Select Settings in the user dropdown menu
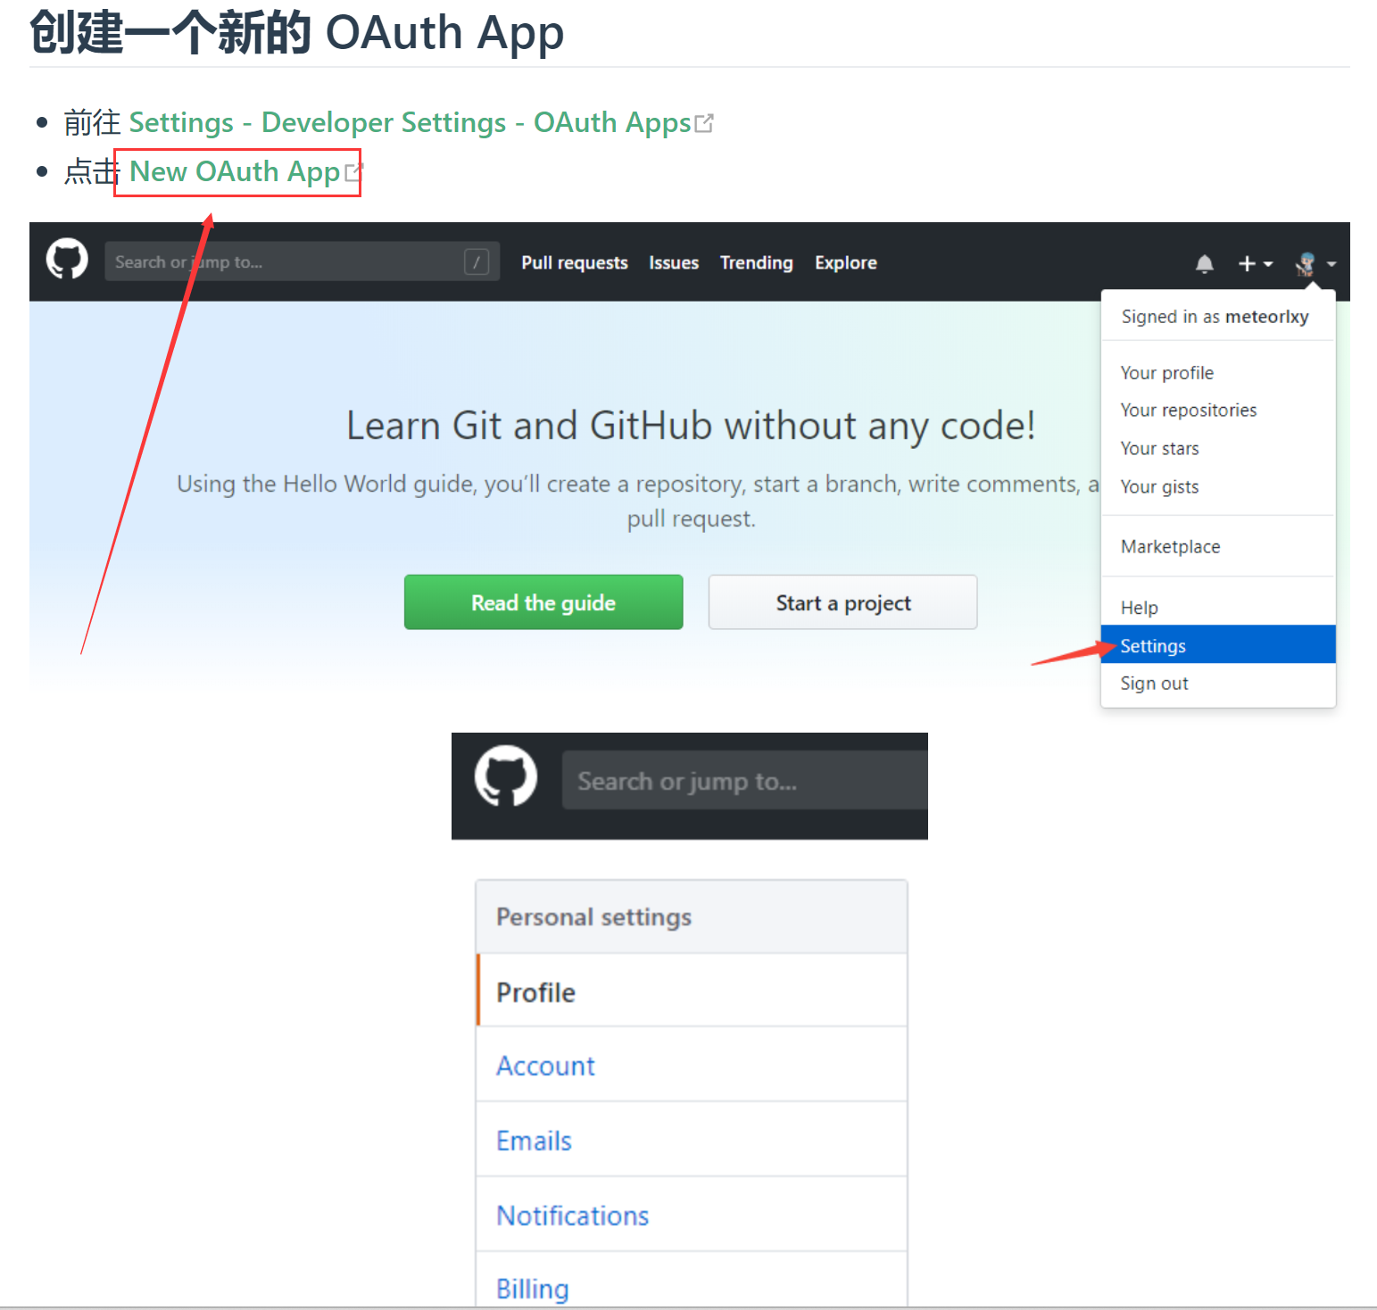Screen dimensions: 1377x1310 click(1152, 645)
